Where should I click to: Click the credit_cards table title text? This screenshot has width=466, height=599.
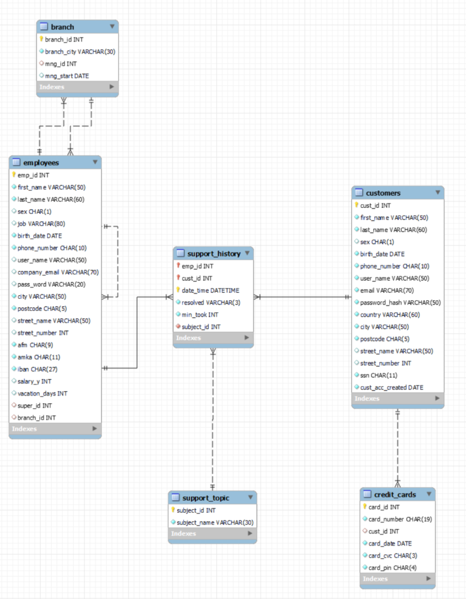pyautogui.click(x=395, y=495)
